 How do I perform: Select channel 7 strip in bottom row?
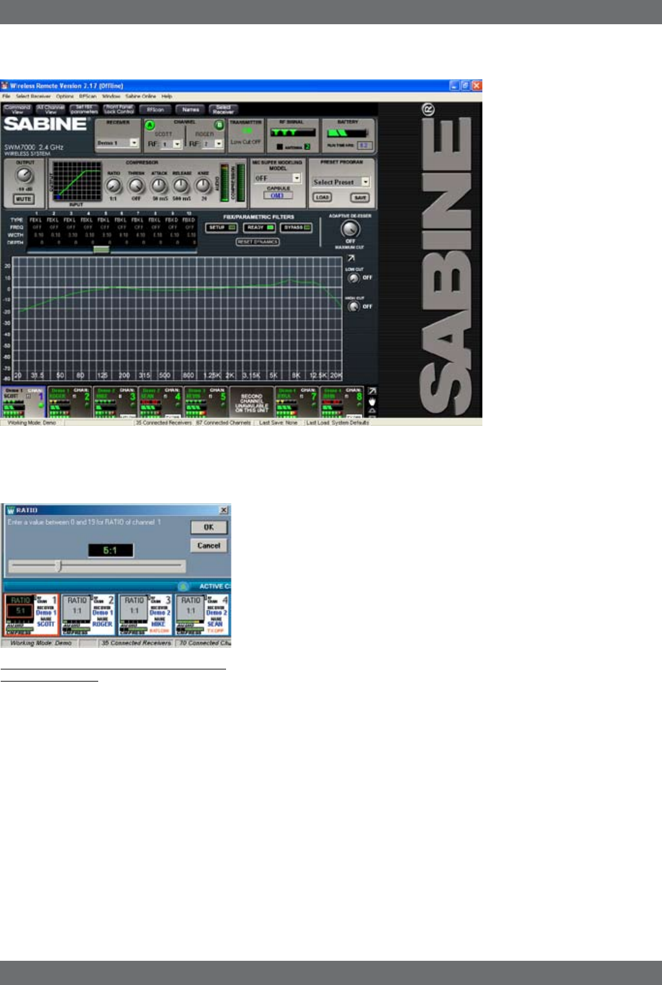tap(297, 402)
